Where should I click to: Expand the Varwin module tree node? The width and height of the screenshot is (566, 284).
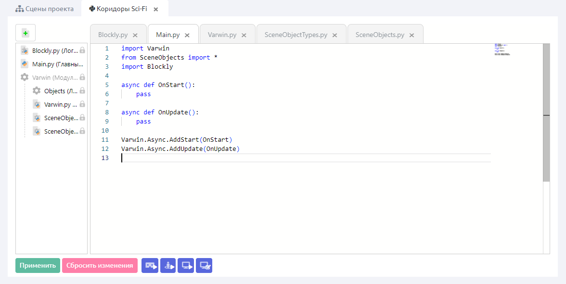[25, 77]
